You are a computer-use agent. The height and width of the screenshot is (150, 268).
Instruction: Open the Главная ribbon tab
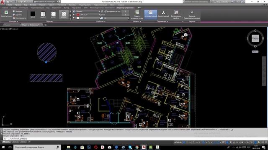[5, 8]
